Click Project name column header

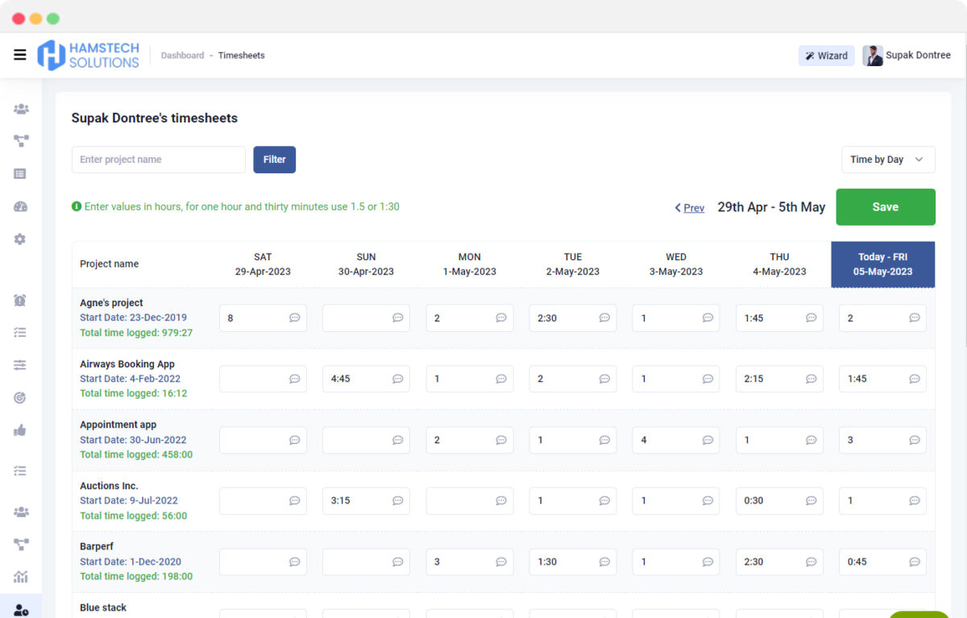click(109, 264)
